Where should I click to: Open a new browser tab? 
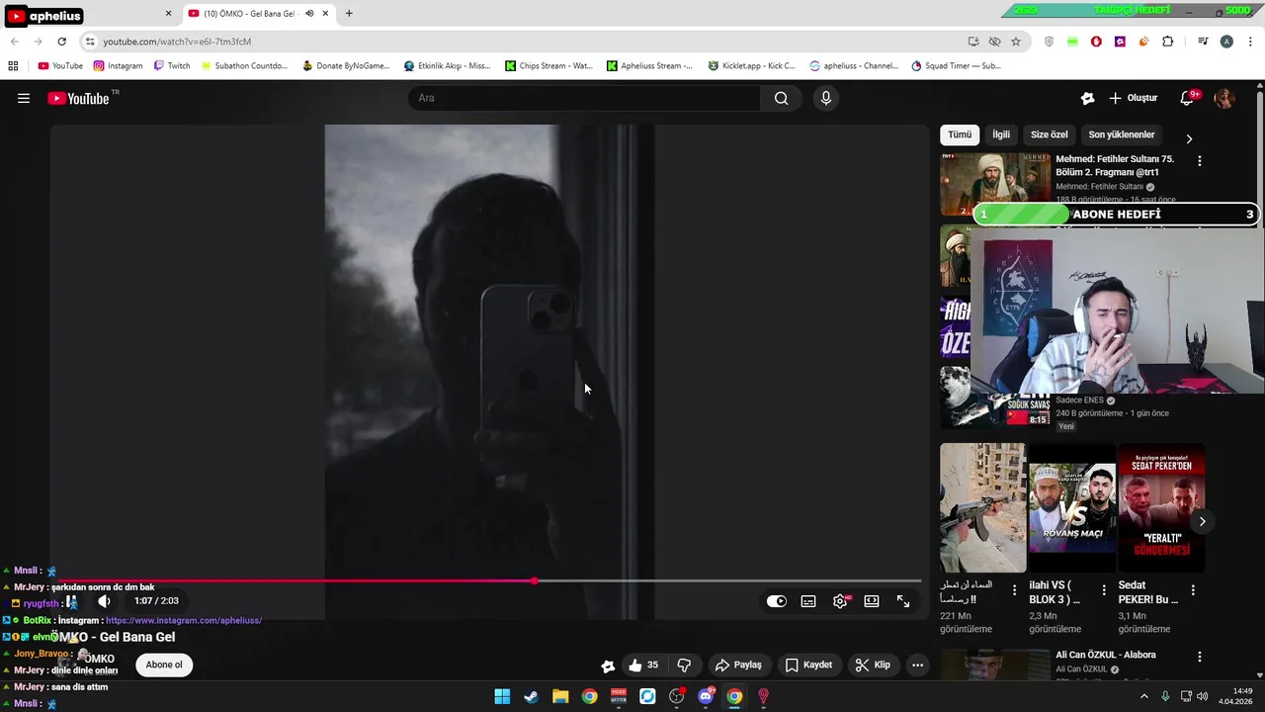[349, 14]
